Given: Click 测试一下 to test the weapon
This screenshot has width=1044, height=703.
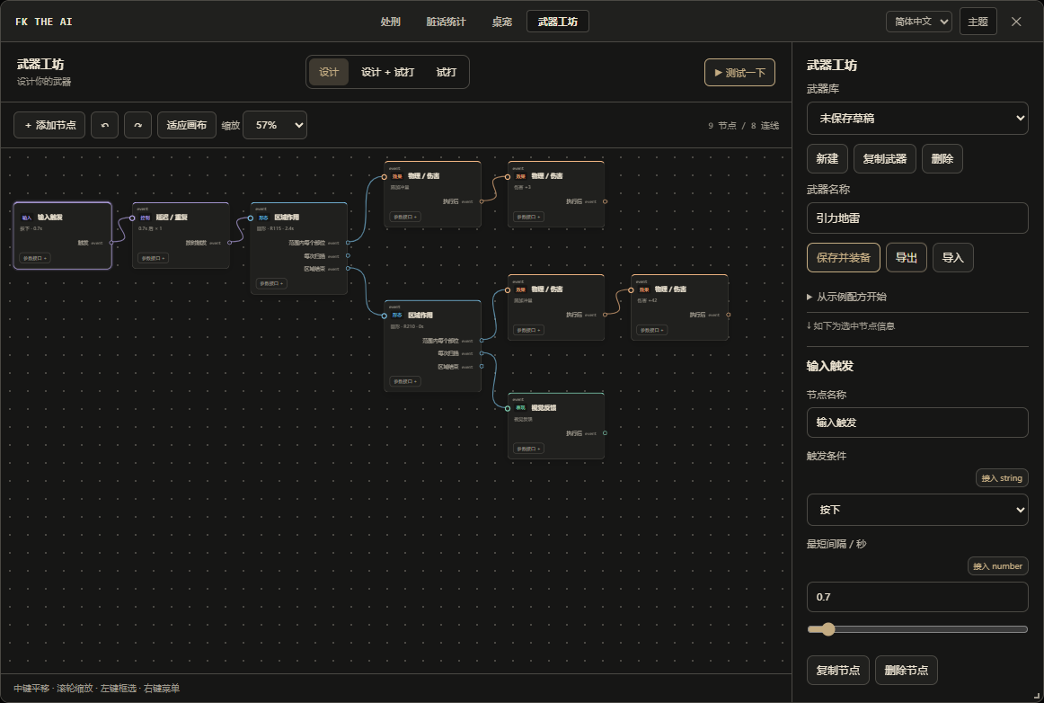Looking at the screenshot, I should [739, 73].
